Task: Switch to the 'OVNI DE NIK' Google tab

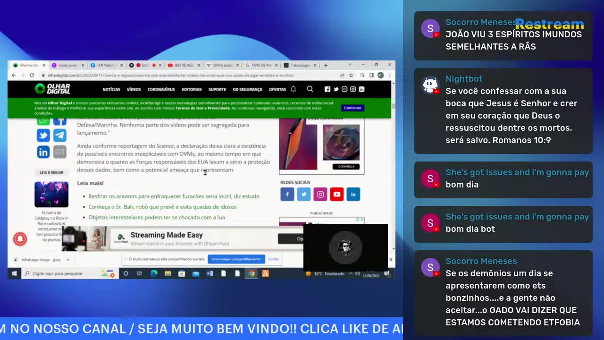Action: click(x=261, y=65)
